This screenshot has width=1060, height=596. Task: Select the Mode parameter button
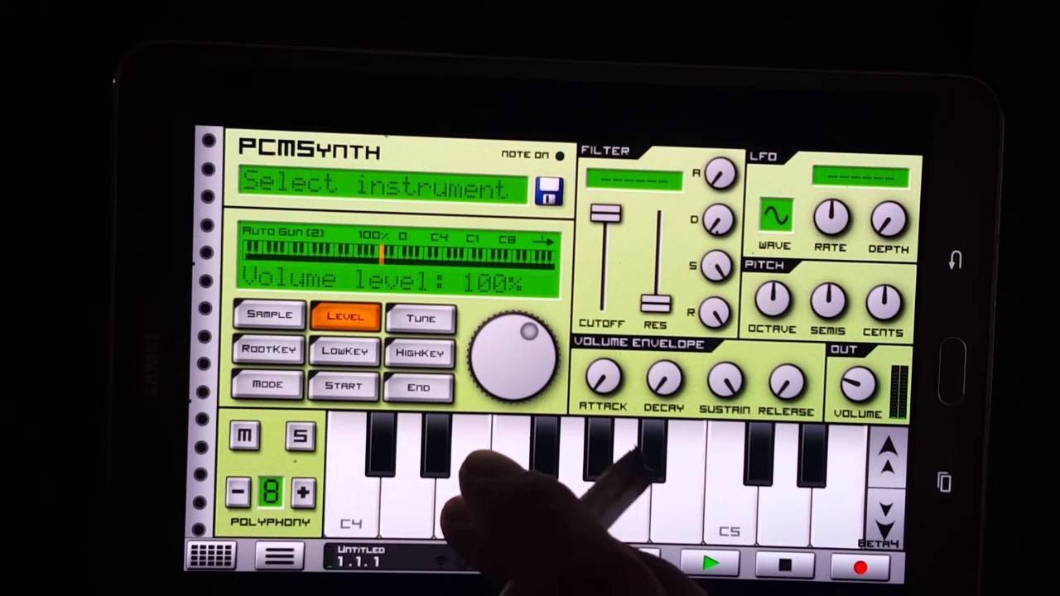coord(267,385)
